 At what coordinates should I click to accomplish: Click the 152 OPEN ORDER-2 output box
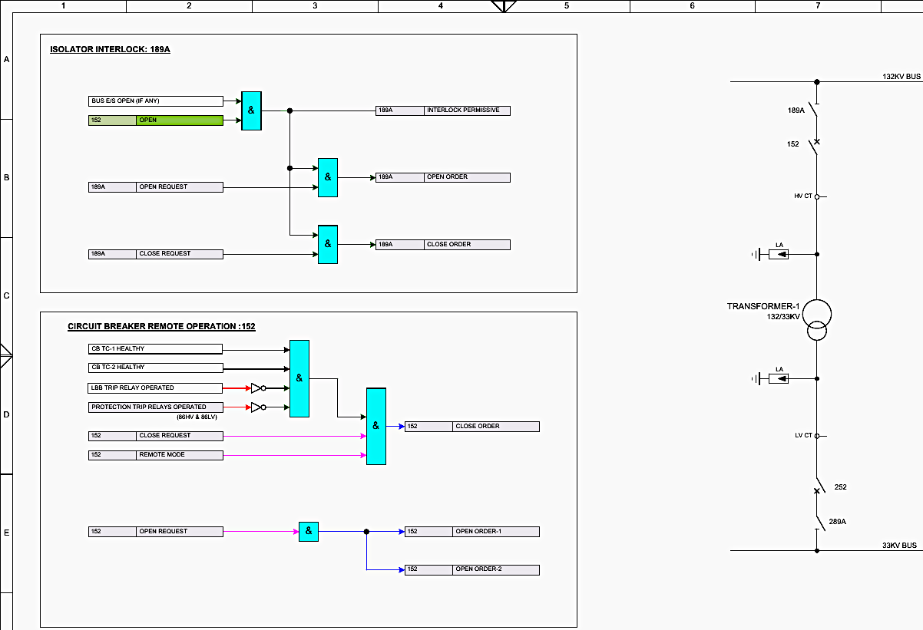tap(472, 570)
